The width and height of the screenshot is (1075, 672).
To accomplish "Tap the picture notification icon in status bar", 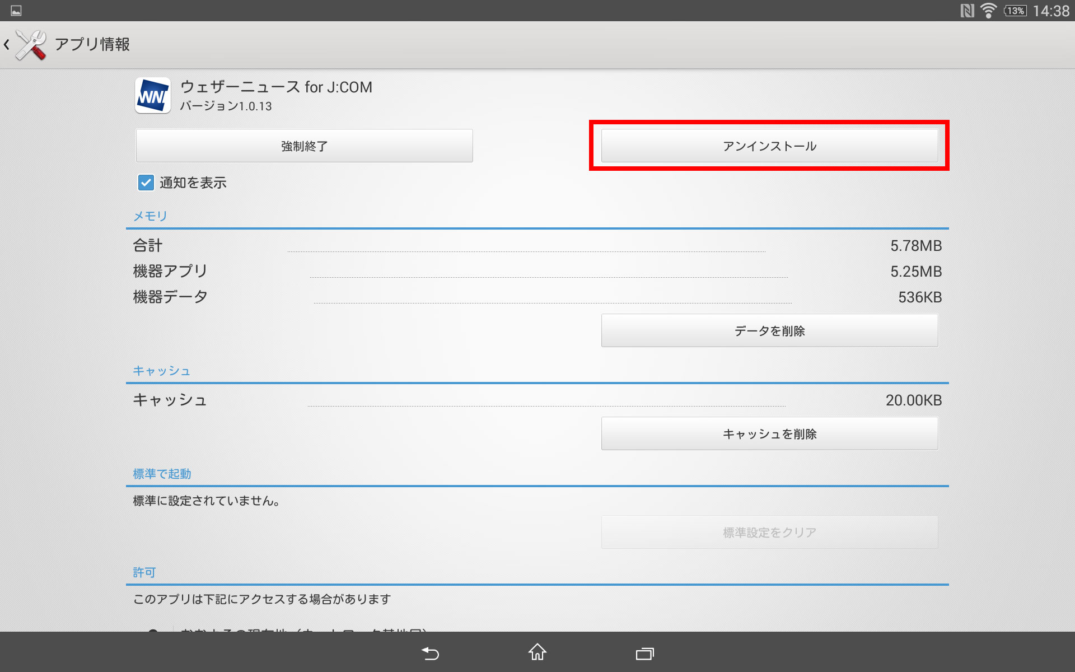I will [x=16, y=11].
